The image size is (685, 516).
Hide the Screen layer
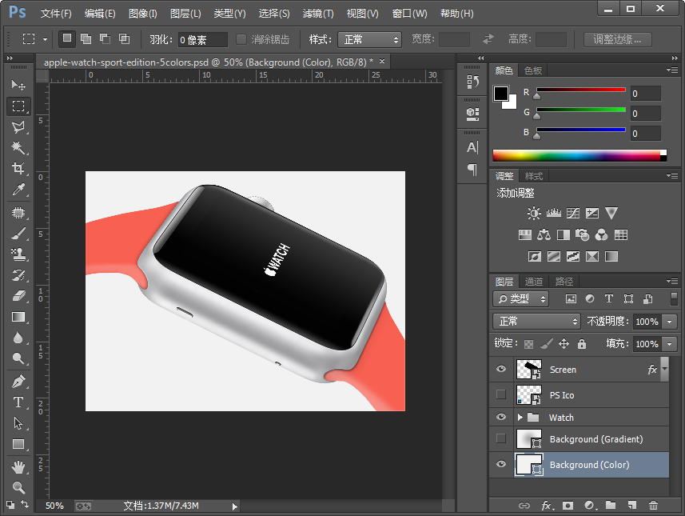(501, 369)
